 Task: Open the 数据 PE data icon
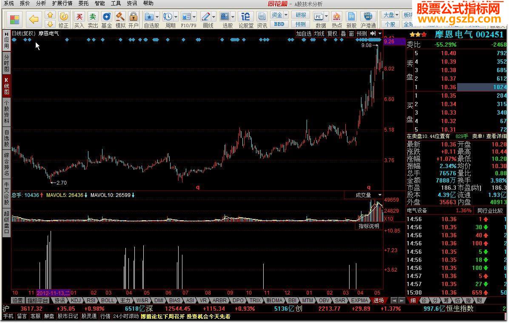pos(318,17)
